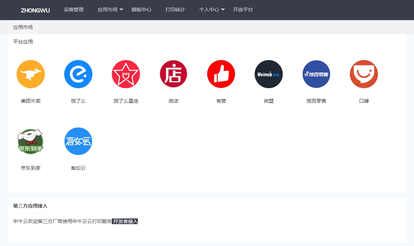Click the 平台应用 section heading
The height and width of the screenshot is (246, 414).
tap(23, 42)
